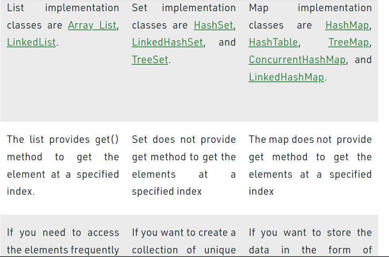This screenshot has height=257, width=389.
Task: Open the ConcurrentHashMap link
Action: [297, 60]
